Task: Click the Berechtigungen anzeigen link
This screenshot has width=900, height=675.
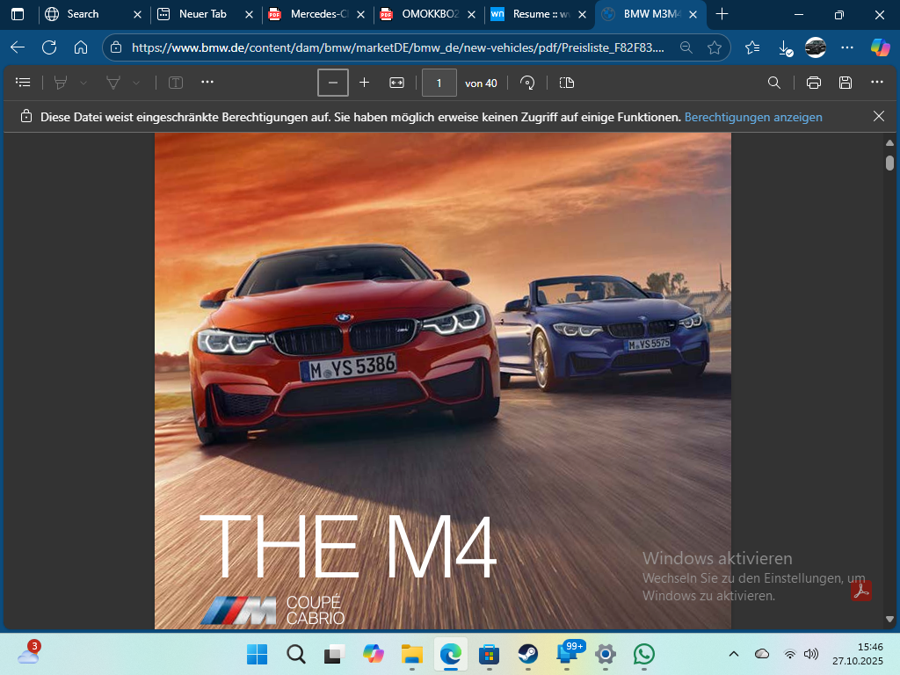Action: click(753, 117)
